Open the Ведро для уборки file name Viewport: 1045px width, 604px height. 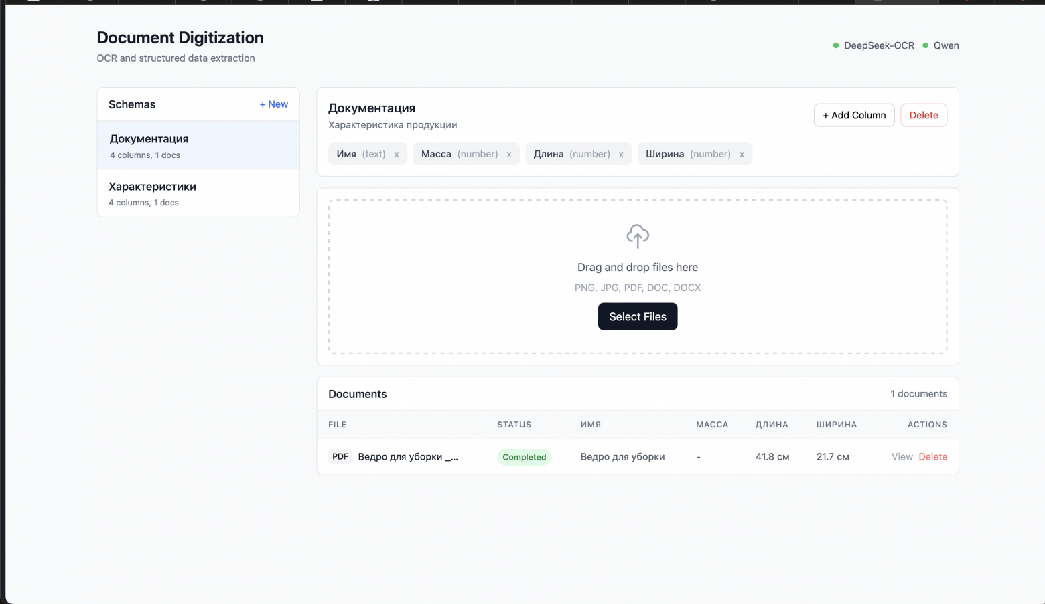tap(408, 457)
